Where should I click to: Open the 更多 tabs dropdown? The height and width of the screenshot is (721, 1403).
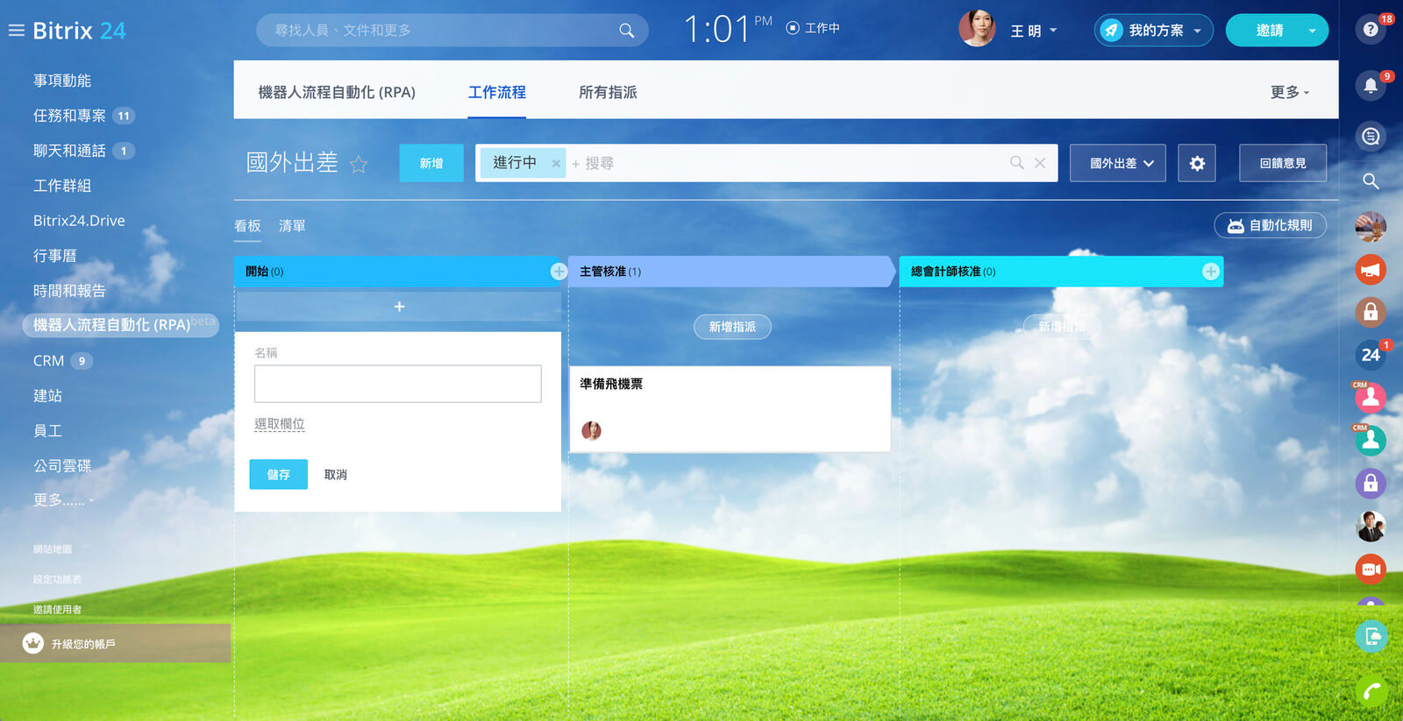1289,92
